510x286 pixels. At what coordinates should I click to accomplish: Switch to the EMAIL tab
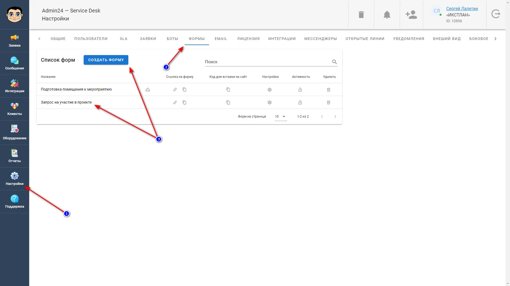click(221, 39)
